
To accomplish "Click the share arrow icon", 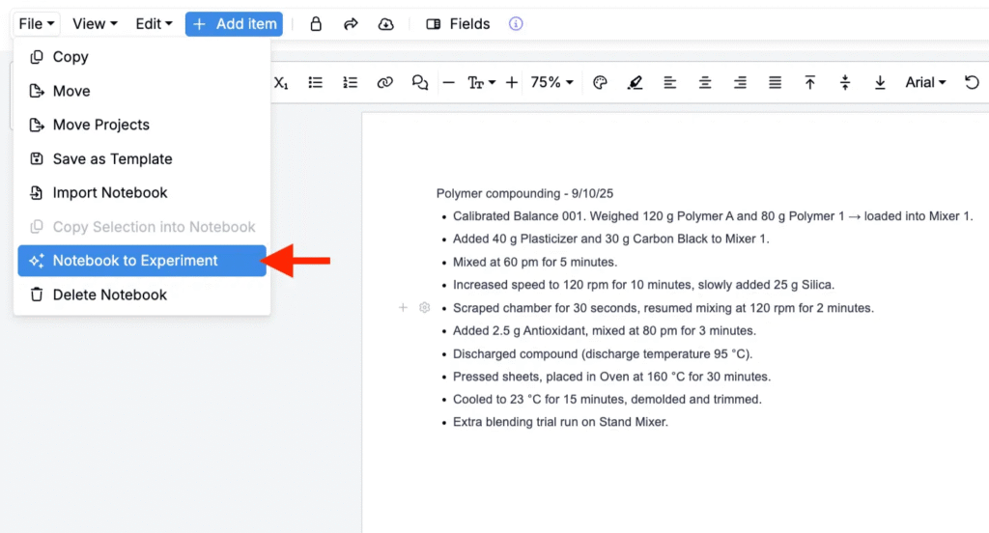I will point(351,24).
